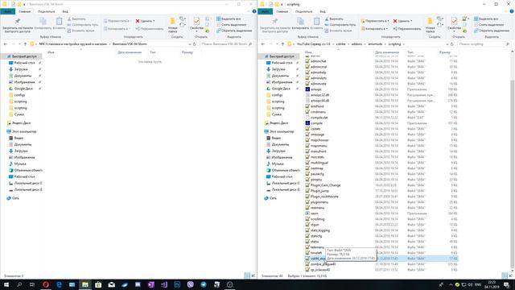Refresh the right scripting window address bar
This screenshot has width=515, height=290.
[x=452, y=44]
